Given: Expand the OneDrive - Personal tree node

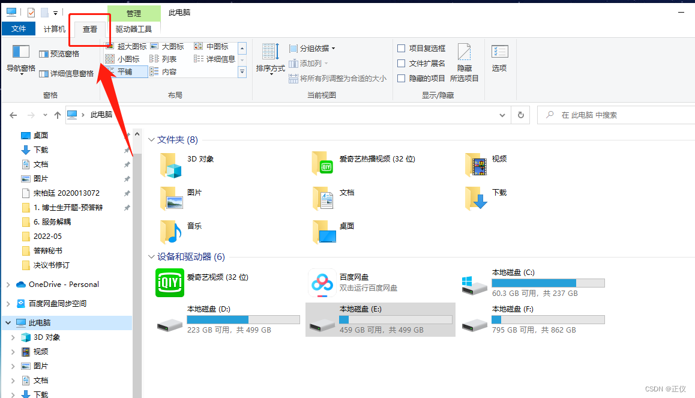Looking at the screenshot, I should click(x=10, y=284).
